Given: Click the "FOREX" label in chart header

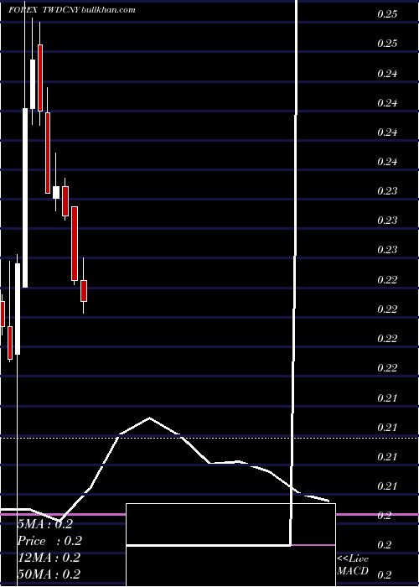Looking at the screenshot, I should coord(23,10).
